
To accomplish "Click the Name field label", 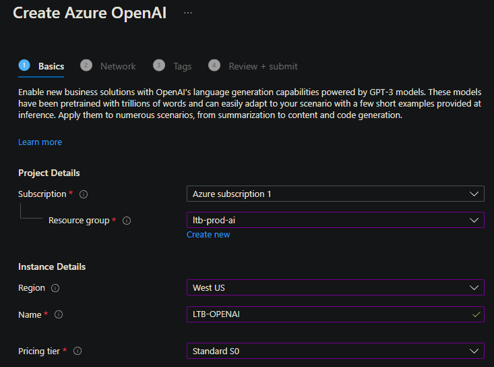I will pos(30,314).
